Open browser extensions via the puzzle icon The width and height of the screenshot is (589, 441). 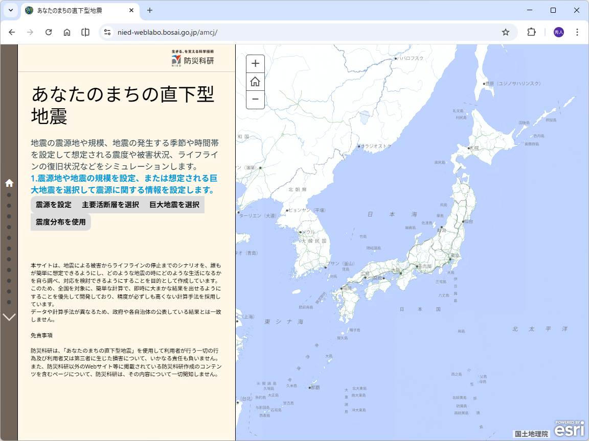click(531, 32)
